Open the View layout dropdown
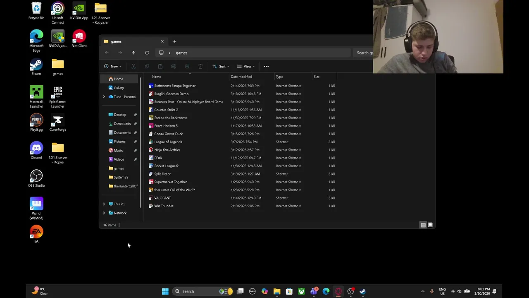Viewport: 529px width, 298px height. point(246,66)
